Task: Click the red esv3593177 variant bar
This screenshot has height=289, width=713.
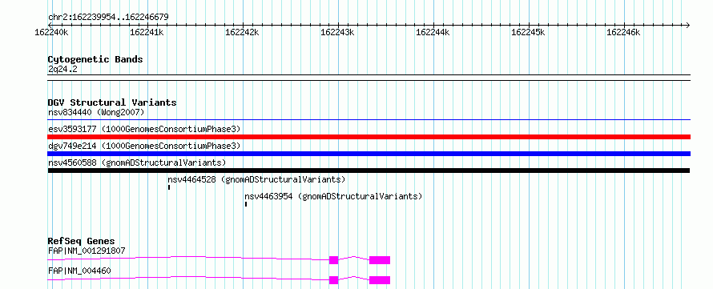Action: coord(369,137)
